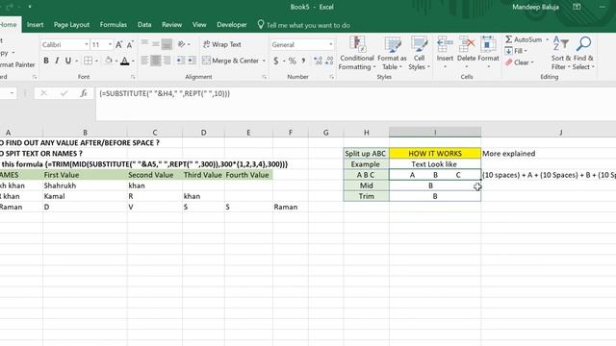Click the Center horizontal alignment icon
Image resolution: width=616 pixels, height=346 pixels.
click(x=156, y=61)
